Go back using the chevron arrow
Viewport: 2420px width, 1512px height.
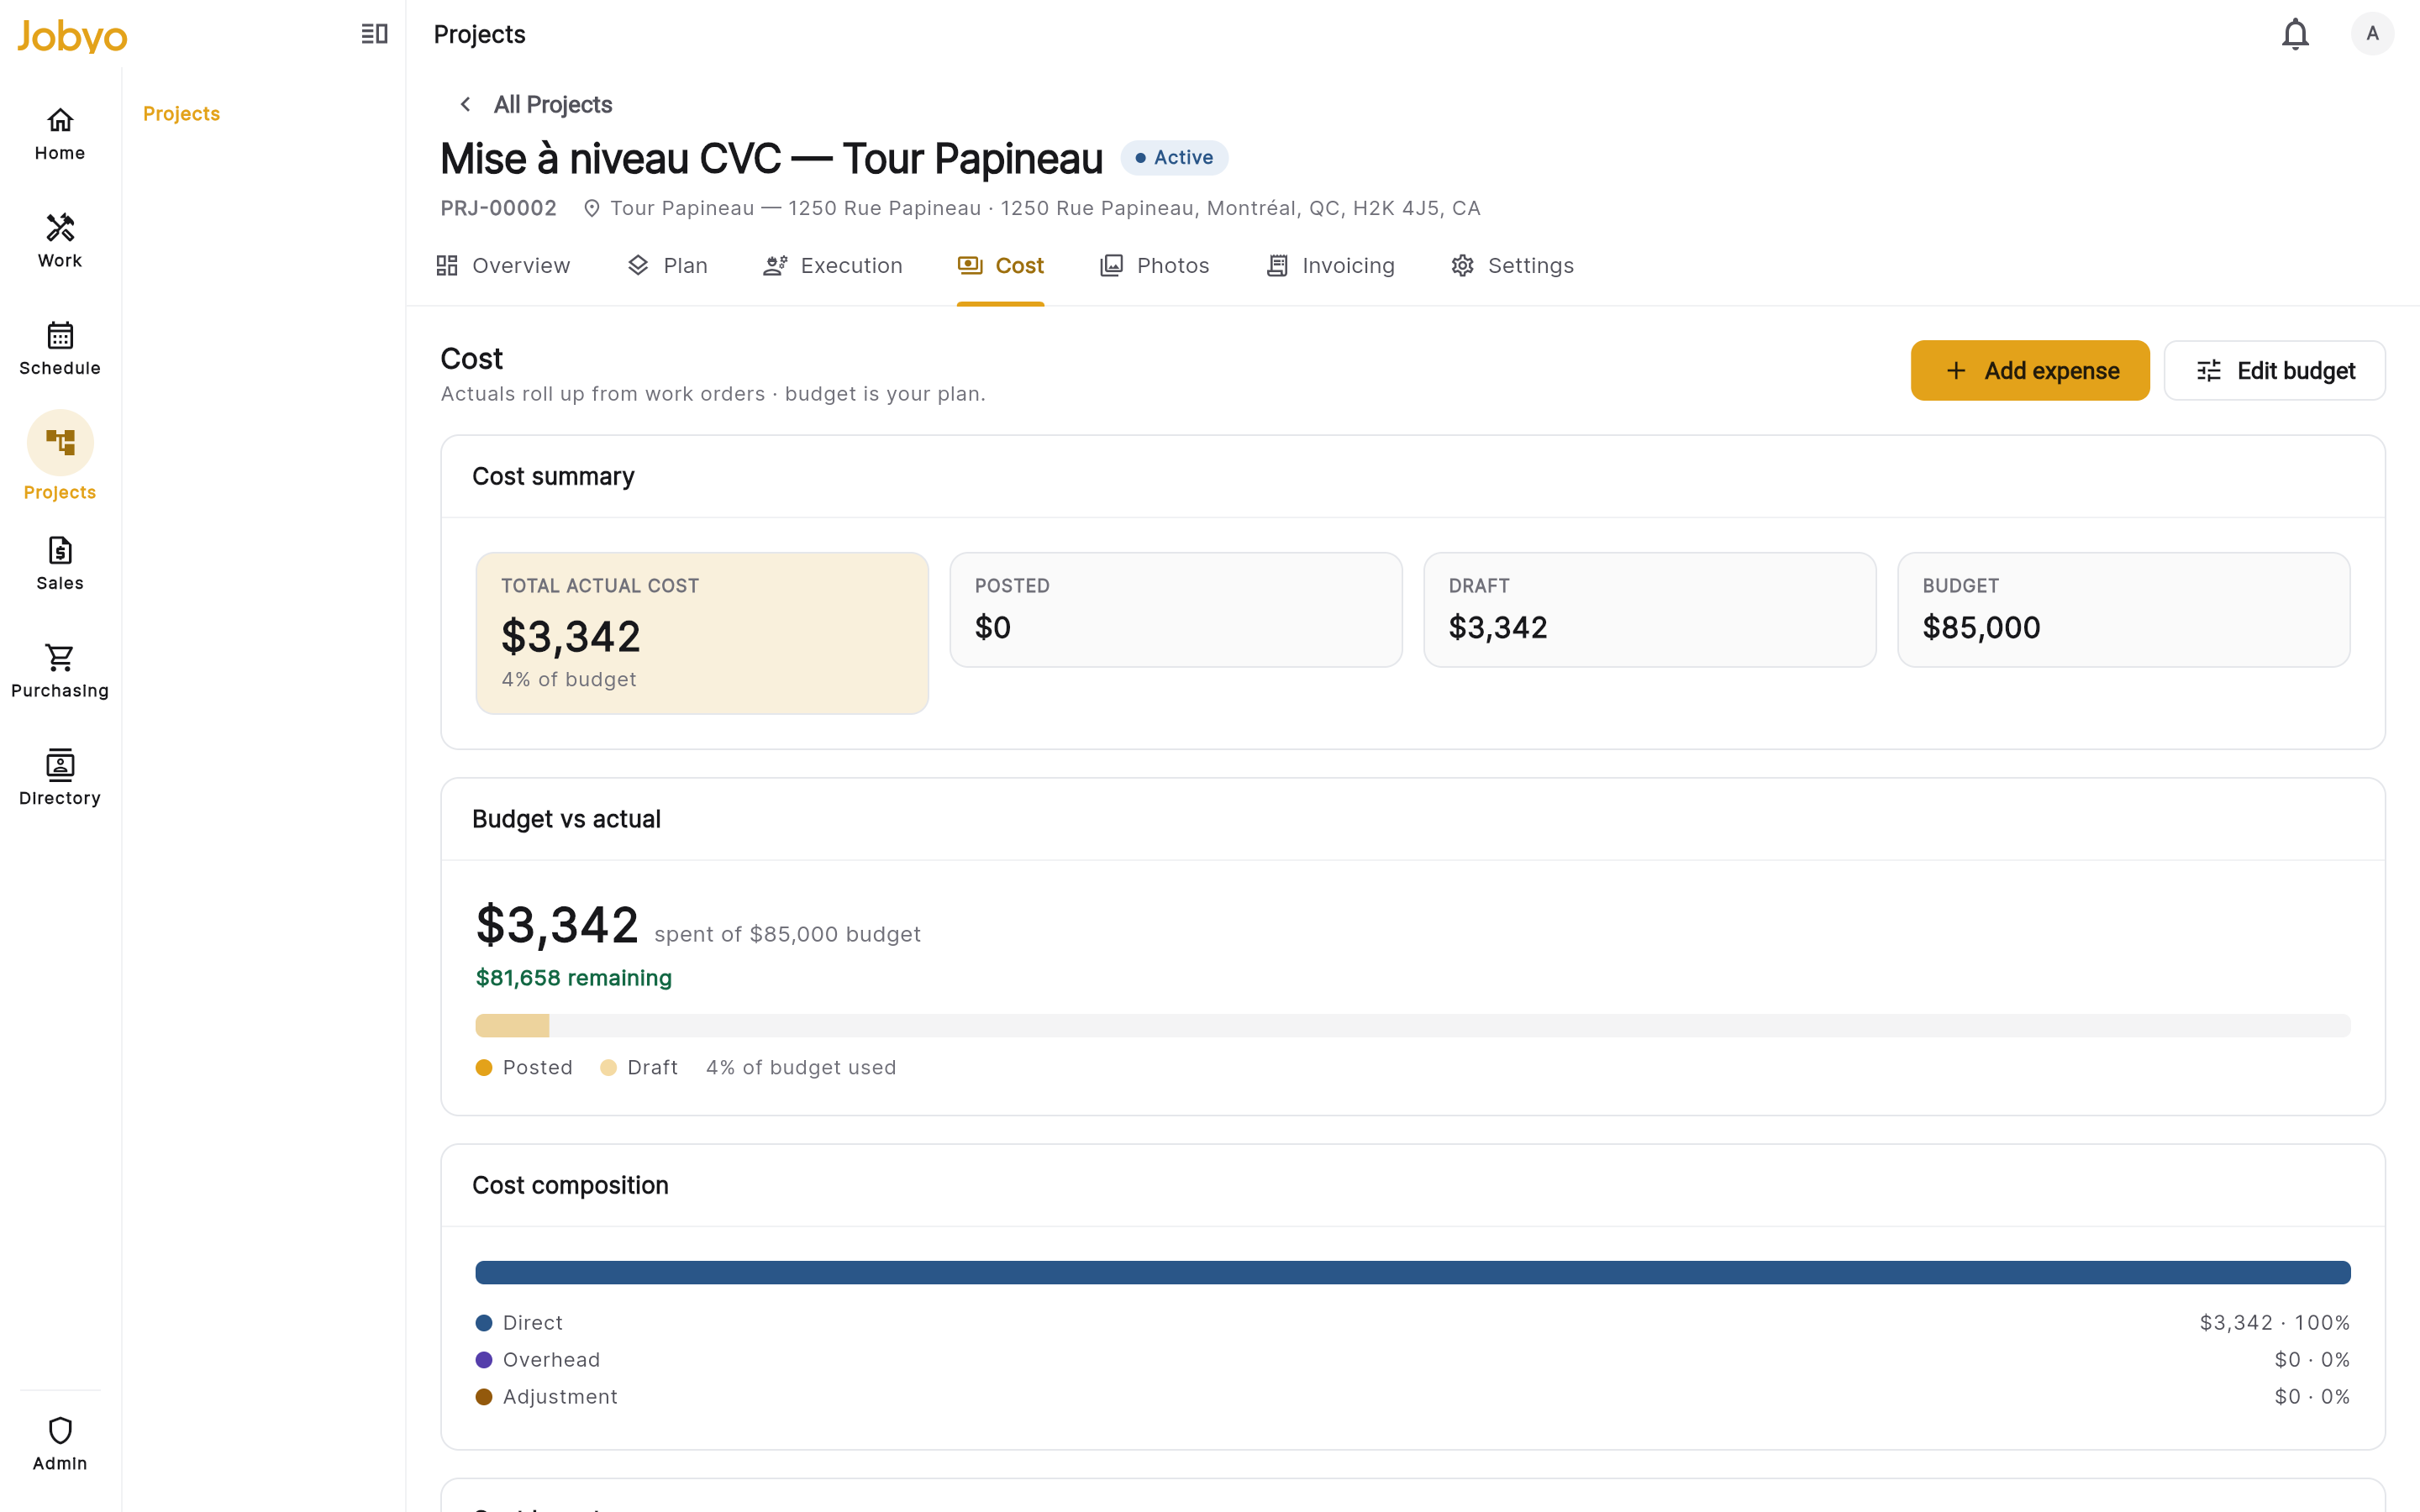[x=465, y=104]
